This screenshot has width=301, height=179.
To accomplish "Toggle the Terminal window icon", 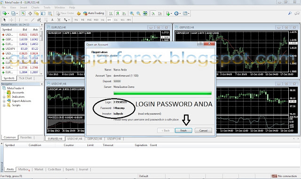I will coord(43,13).
